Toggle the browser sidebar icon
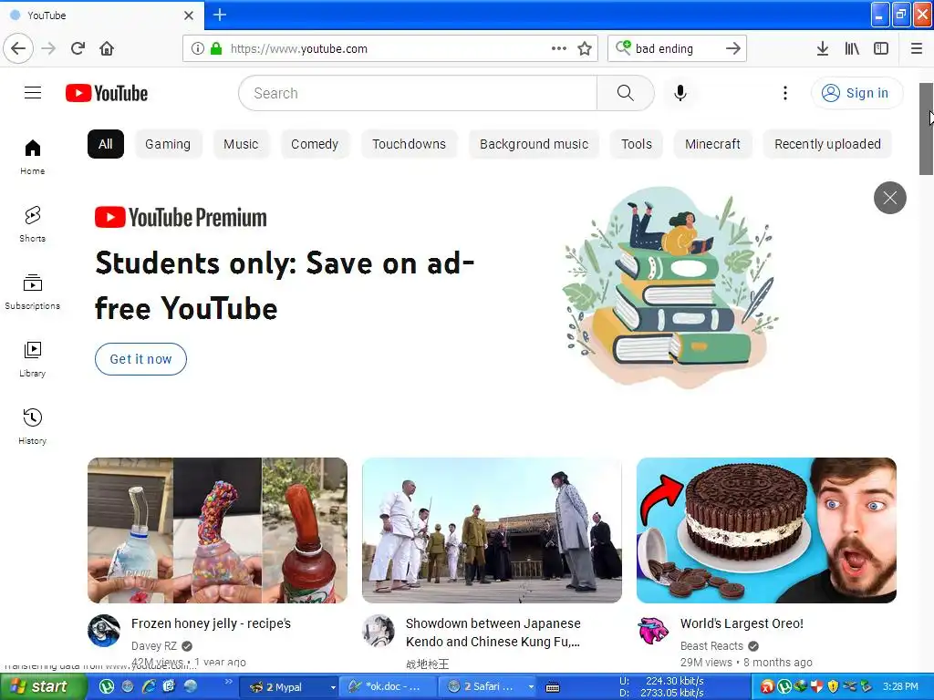 pos(881,48)
